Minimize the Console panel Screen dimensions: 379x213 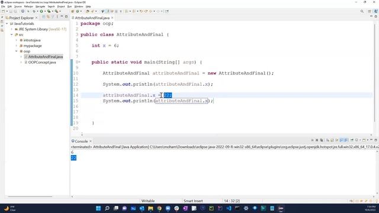[371, 140]
